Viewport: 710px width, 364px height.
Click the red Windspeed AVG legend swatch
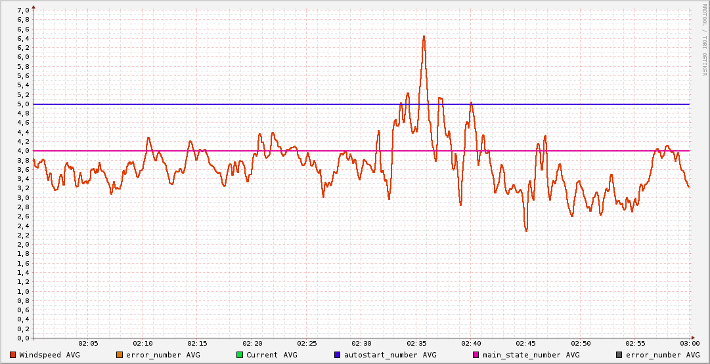tap(12, 355)
